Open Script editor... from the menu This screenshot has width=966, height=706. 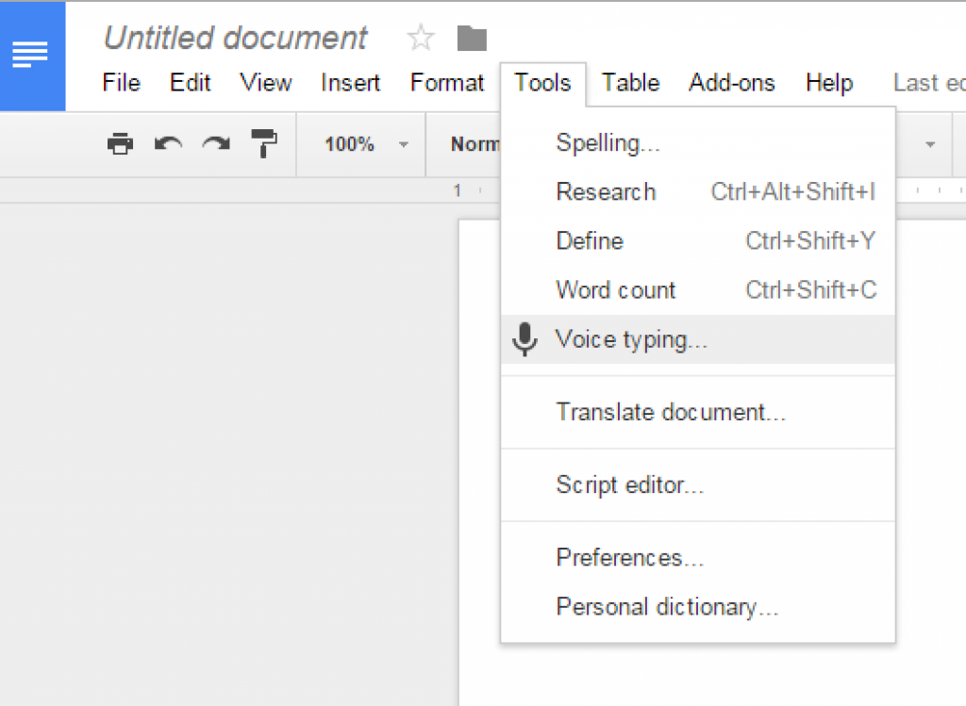(x=630, y=485)
